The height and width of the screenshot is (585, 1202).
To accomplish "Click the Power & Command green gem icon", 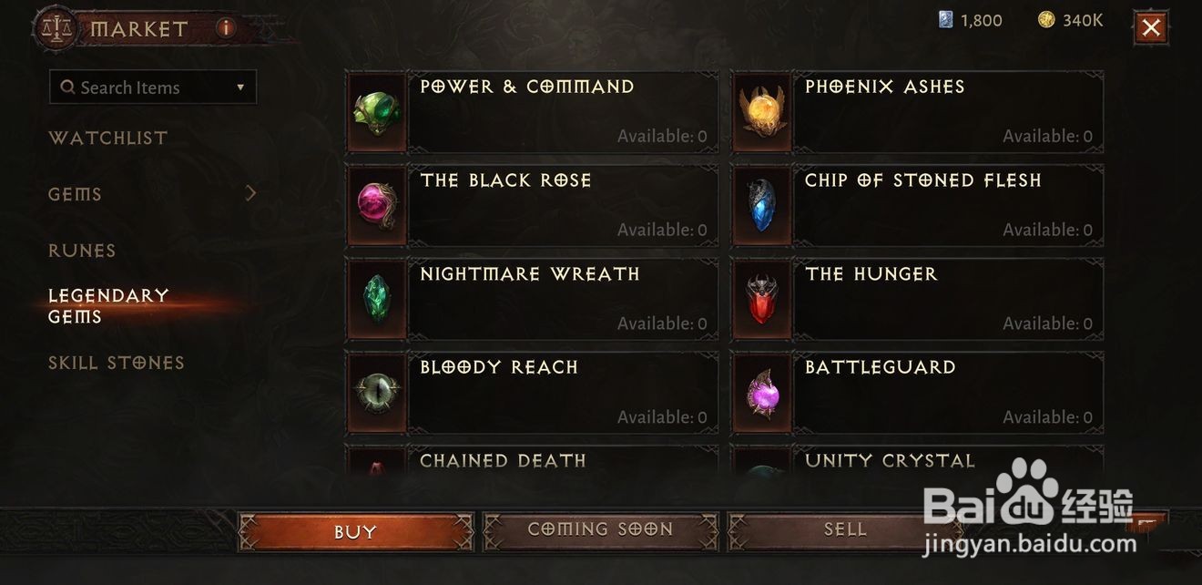I will click(x=377, y=112).
